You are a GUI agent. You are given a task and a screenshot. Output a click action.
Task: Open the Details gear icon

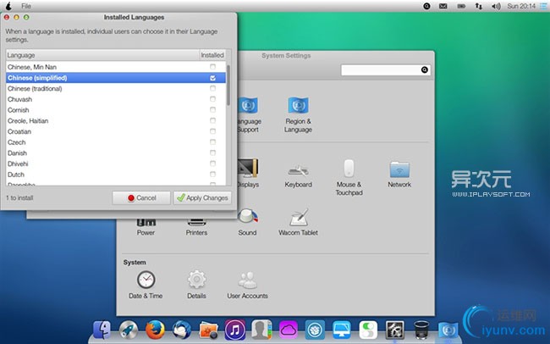pyautogui.click(x=196, y=280)
